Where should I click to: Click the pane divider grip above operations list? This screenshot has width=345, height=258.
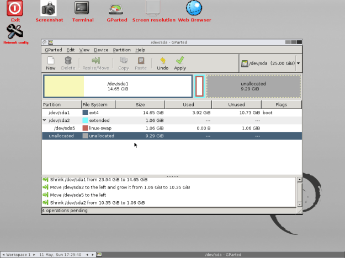(x=172, y=176)
